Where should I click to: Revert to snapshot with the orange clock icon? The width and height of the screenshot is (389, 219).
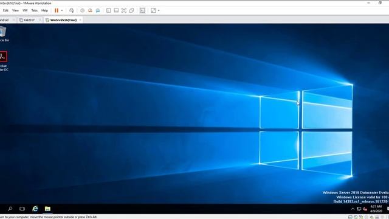(x=90, y=10)
